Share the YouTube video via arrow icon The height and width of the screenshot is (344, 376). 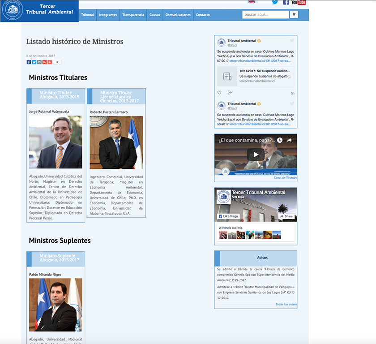point(289,140)
